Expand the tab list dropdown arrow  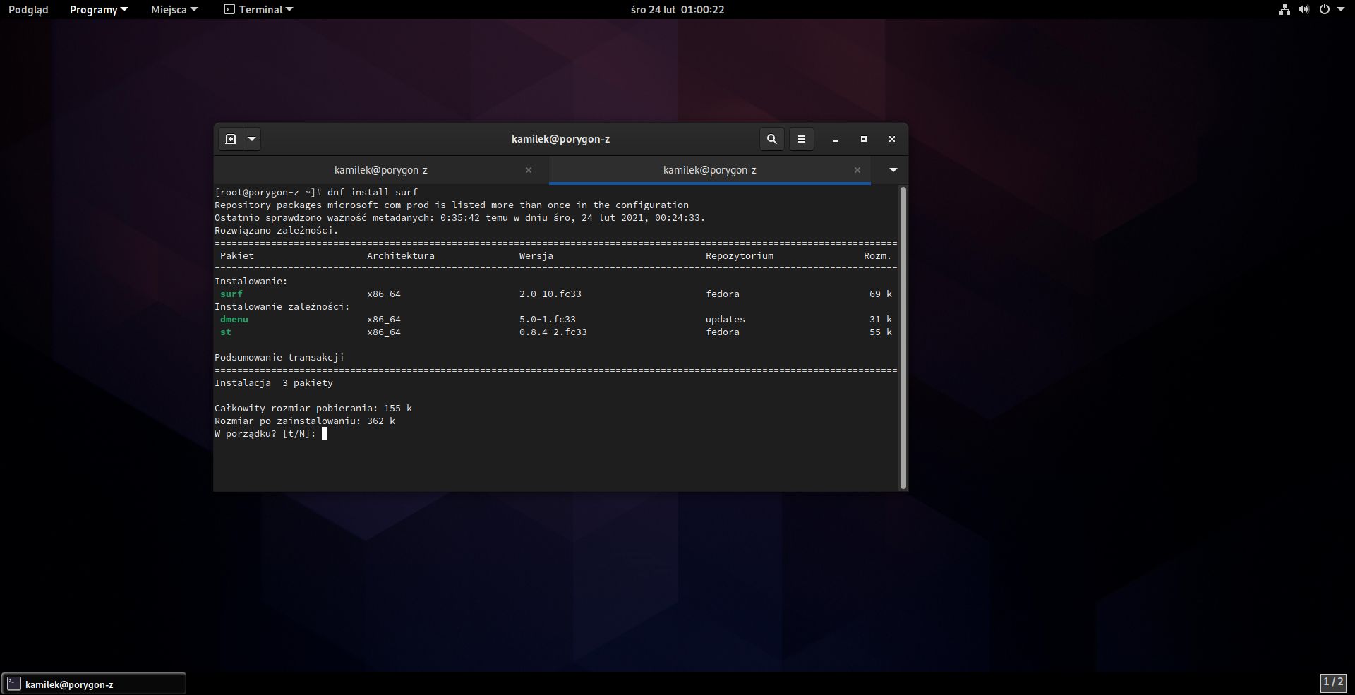click(893, 170)
